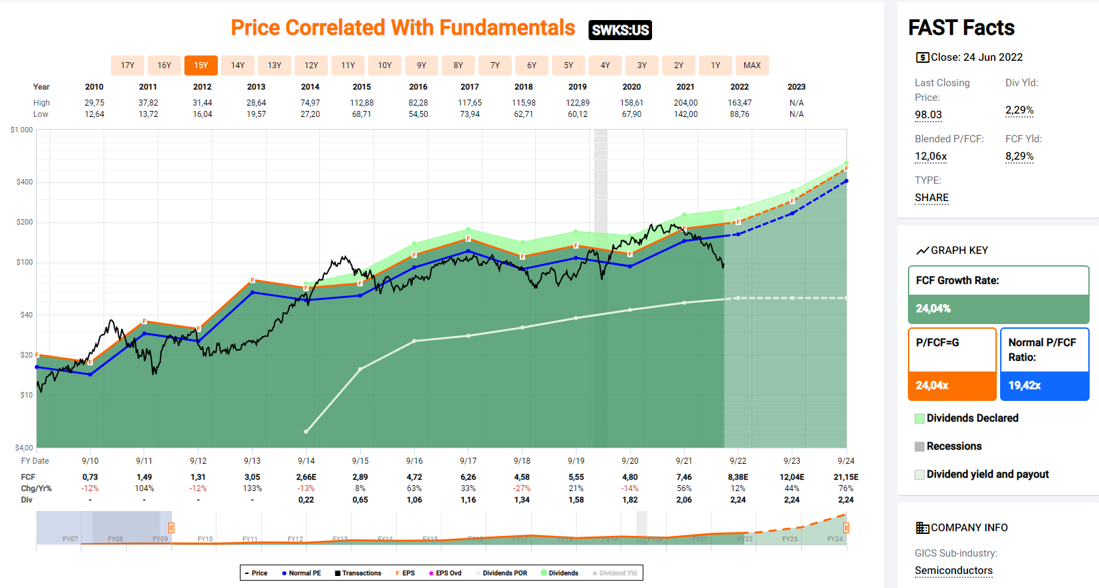The image size is (1099, 588).
Task: Click the Blended P/FCF 12,06x value
Action: 931,156
